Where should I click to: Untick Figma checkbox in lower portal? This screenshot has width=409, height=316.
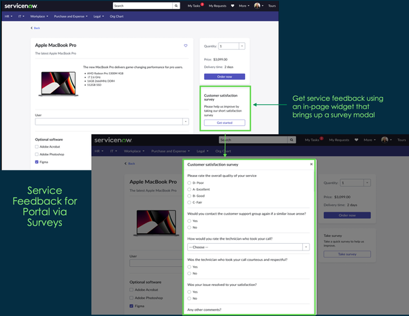pos(131,306)
